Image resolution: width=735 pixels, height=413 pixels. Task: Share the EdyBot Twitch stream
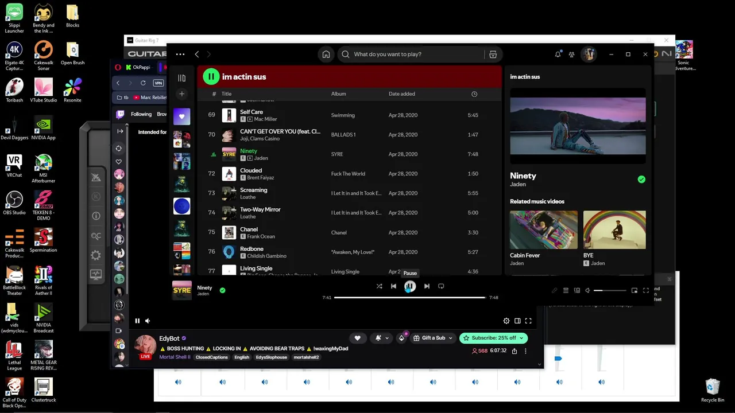pos(514,351)
